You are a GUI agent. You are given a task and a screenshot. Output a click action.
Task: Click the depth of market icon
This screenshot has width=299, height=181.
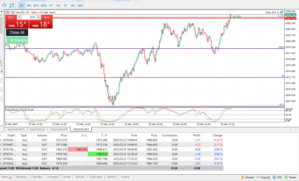(12, 12)
